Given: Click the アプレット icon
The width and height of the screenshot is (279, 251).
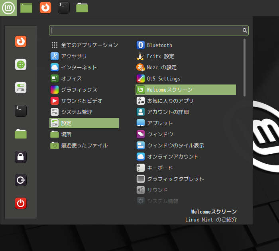Looking at the screenshot, I should (x=141, y=123).
